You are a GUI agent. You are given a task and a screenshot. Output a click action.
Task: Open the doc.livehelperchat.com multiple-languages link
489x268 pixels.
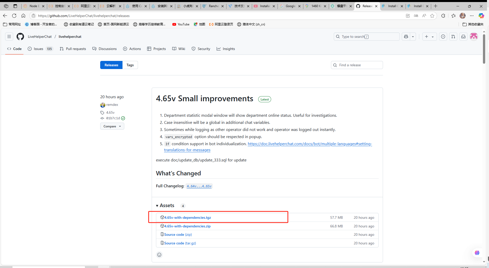tap(268, 147)
